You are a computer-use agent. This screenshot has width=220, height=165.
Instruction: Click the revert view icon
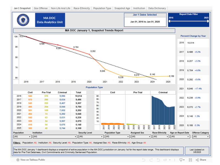[159, 160]
